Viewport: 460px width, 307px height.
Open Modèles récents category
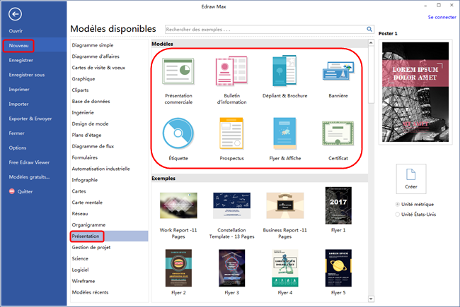pyautogui.click(x=90, y=292)
